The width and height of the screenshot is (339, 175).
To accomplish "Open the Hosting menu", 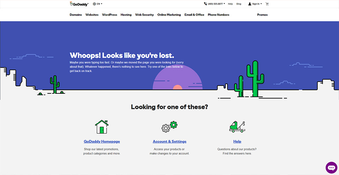I will 126,15.
